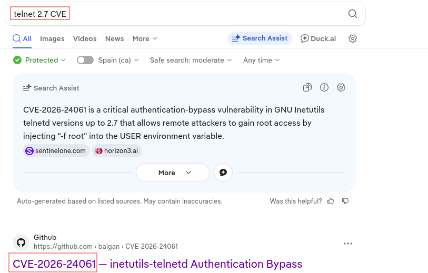This screenshot has width=428, height=273.
Task: Click the magnifying glass search icon
Action: [x=352, y=14]
